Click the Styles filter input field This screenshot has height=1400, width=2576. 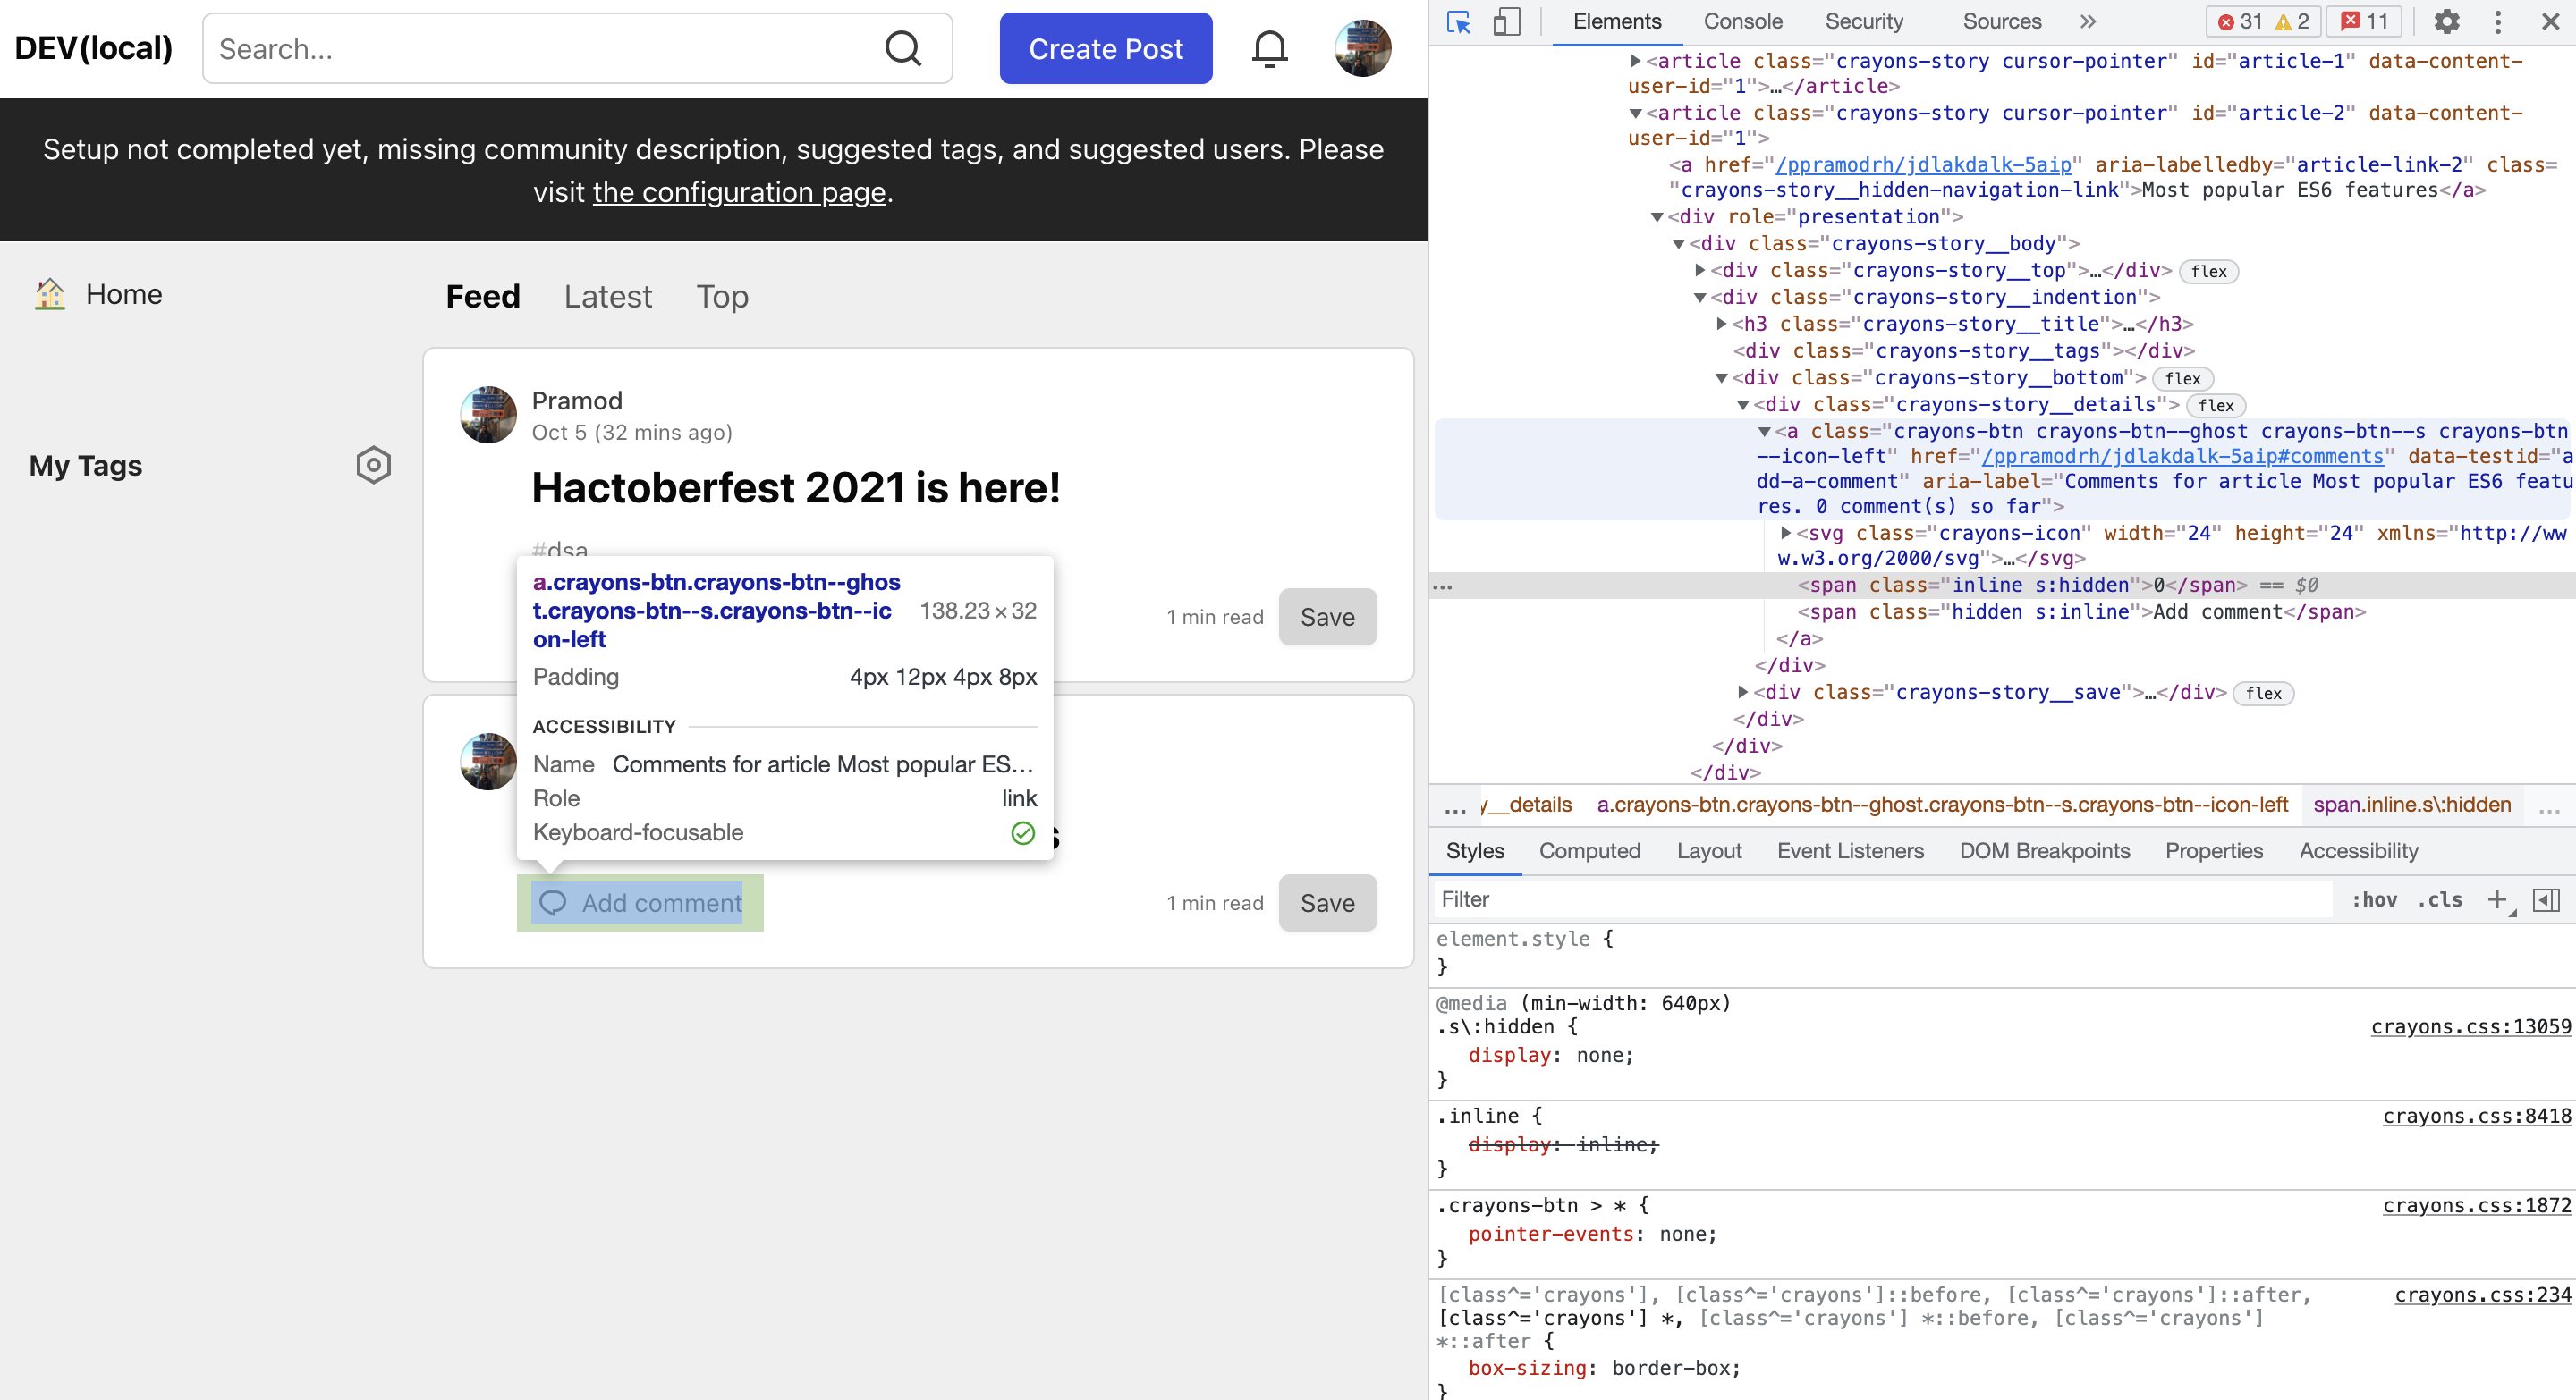pyautogui.click(x=1880, y=899)
